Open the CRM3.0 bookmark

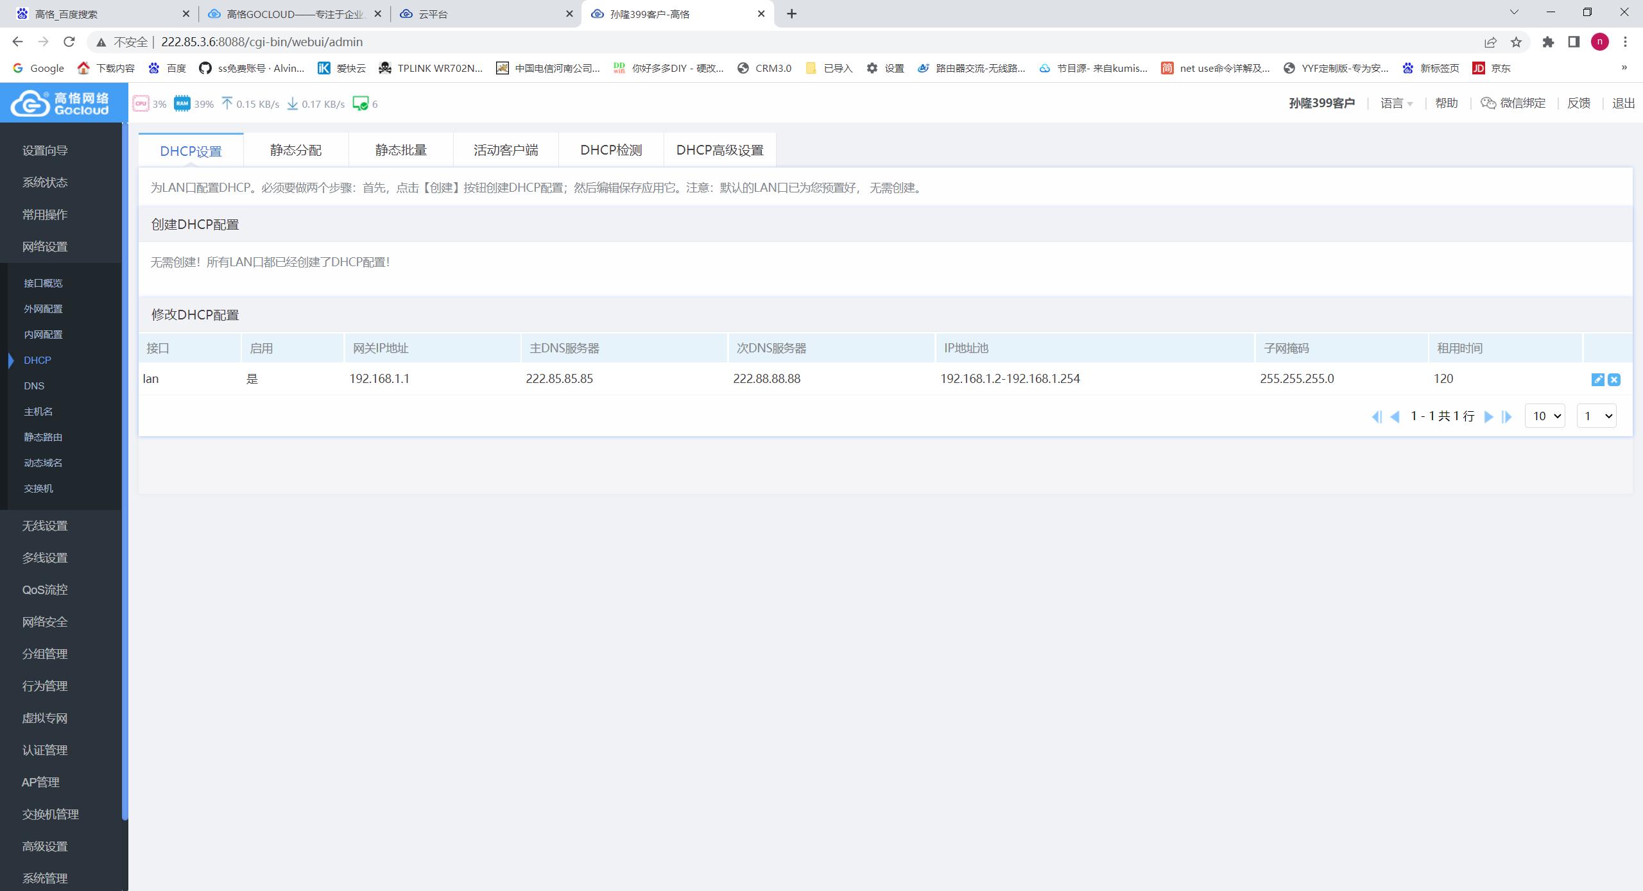click(764, 68)
